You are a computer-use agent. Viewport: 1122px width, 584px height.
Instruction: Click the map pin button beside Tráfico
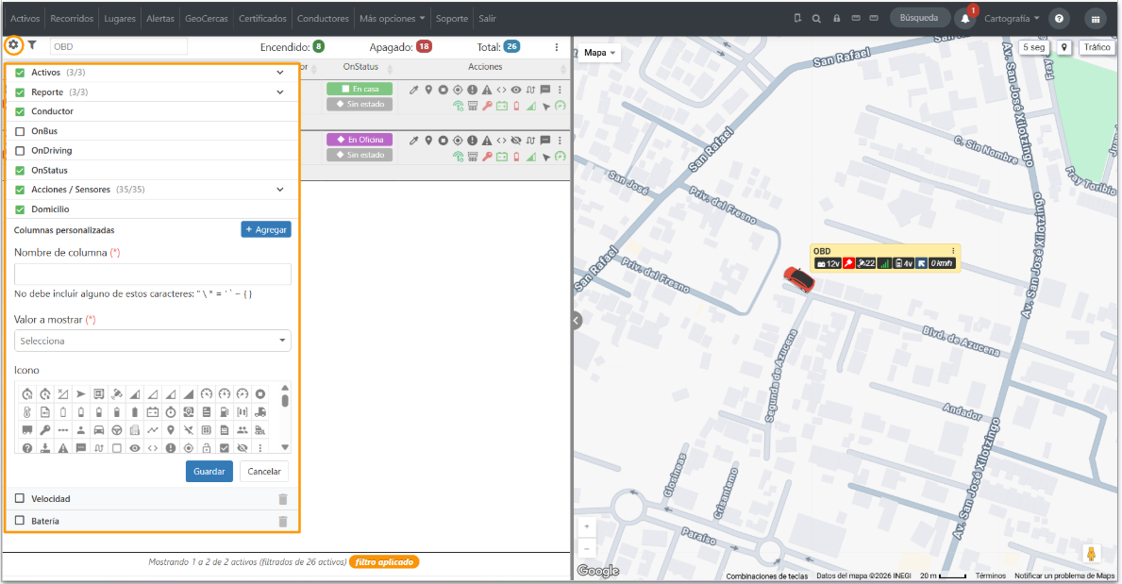tap(1064, 47)
